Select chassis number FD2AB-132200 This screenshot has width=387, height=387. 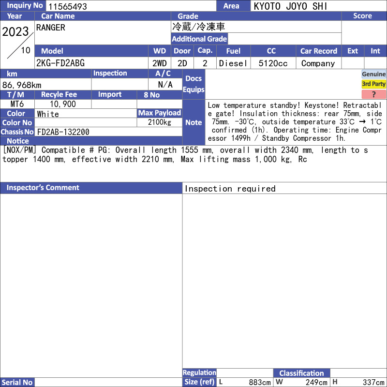(x=63, y=132)
